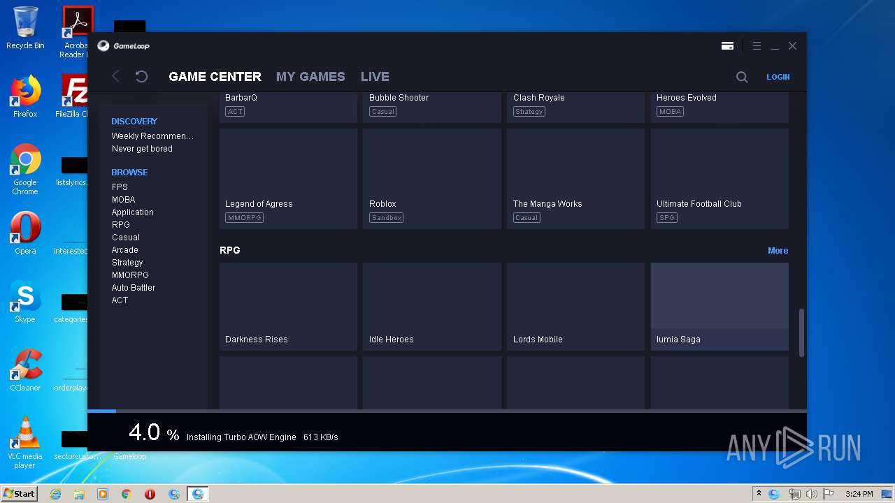This screenshot has height=503, width=895.
Task: Open the Legend of Agress card
Action: coord(288,179)
